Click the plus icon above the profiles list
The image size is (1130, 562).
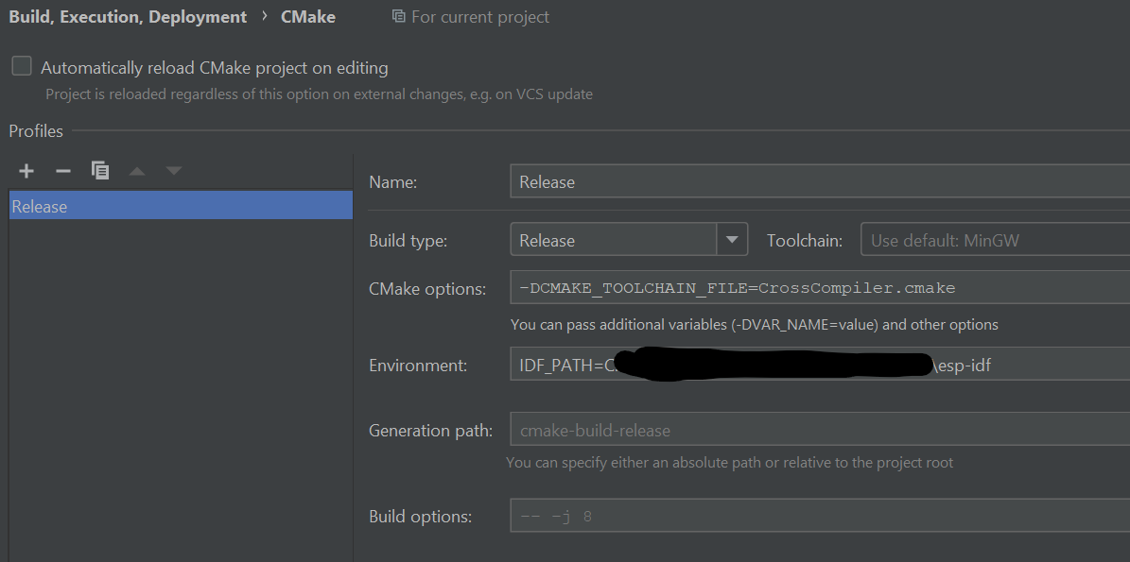(26, 170)
